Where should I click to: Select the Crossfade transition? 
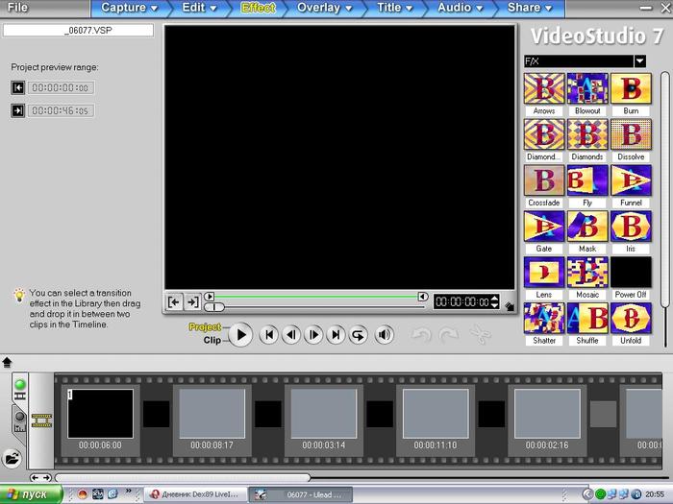(x=544, y=180)
